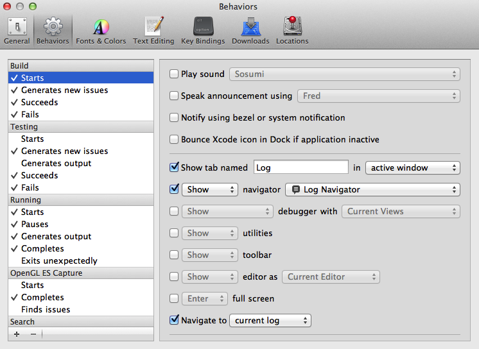Screen dimensions: 479x349
Task: Go to the Downloads preferences pane
Action: coord(250,31)
